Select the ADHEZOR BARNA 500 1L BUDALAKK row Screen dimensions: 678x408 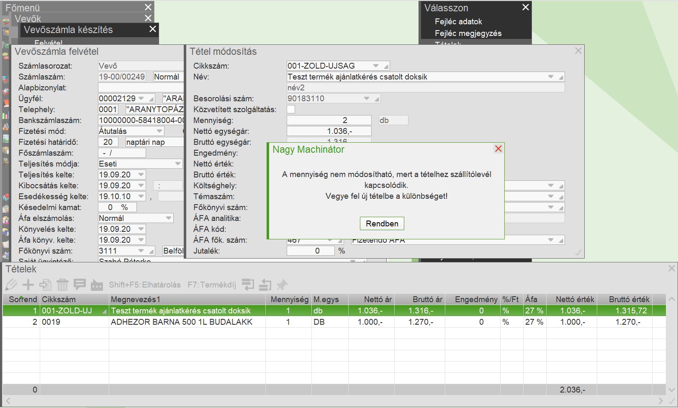(181, 322)
